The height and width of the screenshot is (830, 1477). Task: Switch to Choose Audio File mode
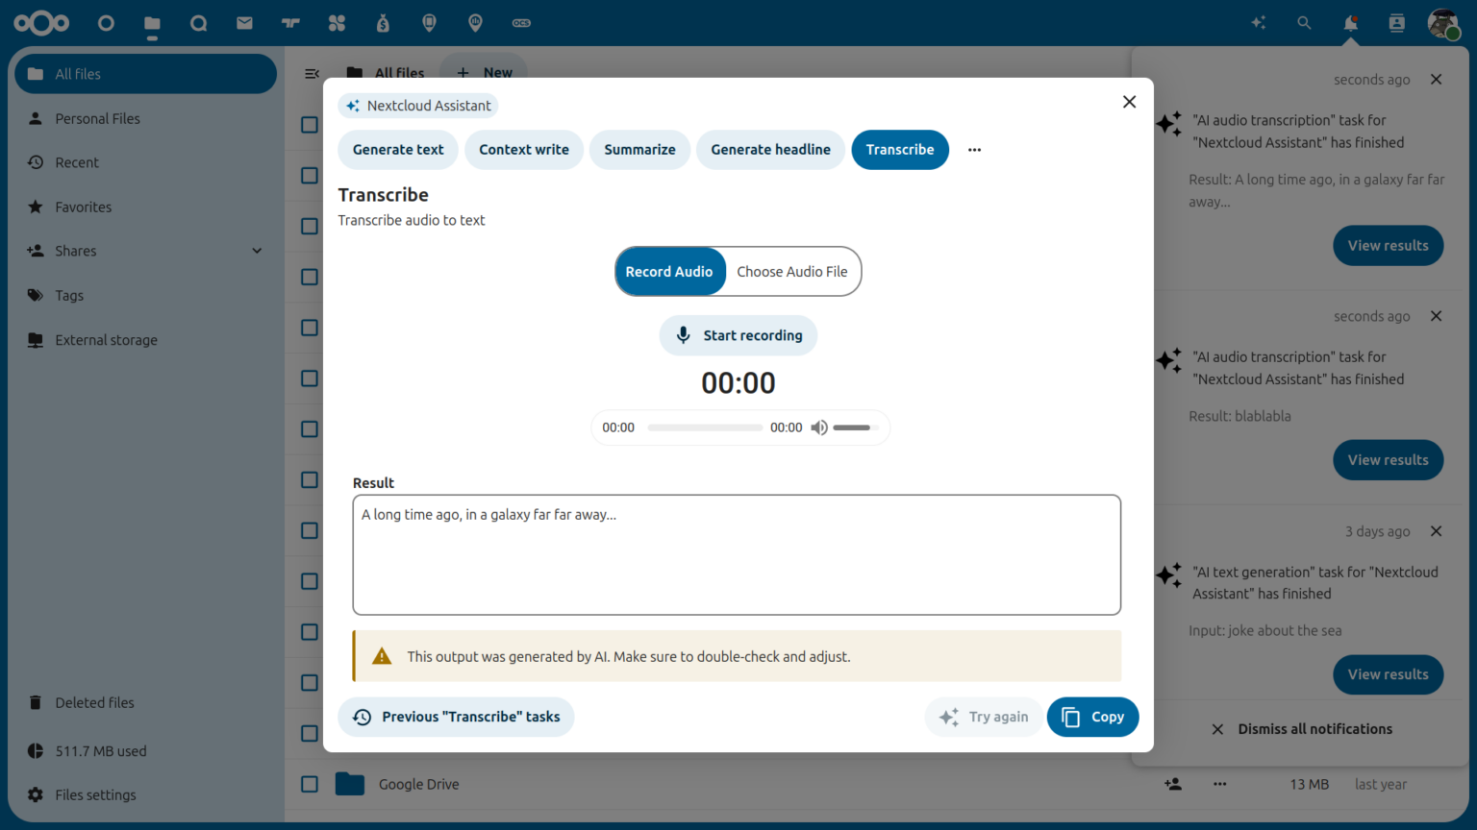(x=791, y=271)
